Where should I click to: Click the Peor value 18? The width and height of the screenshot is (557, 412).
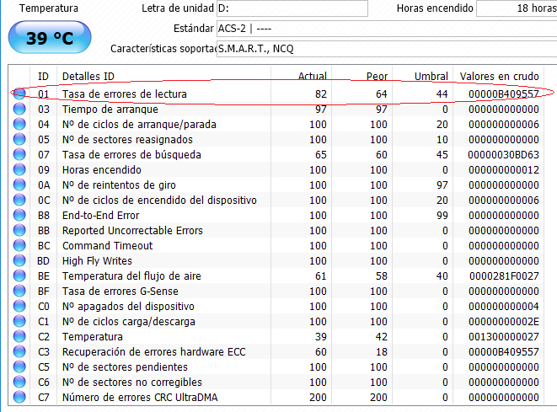pos(382,351)
